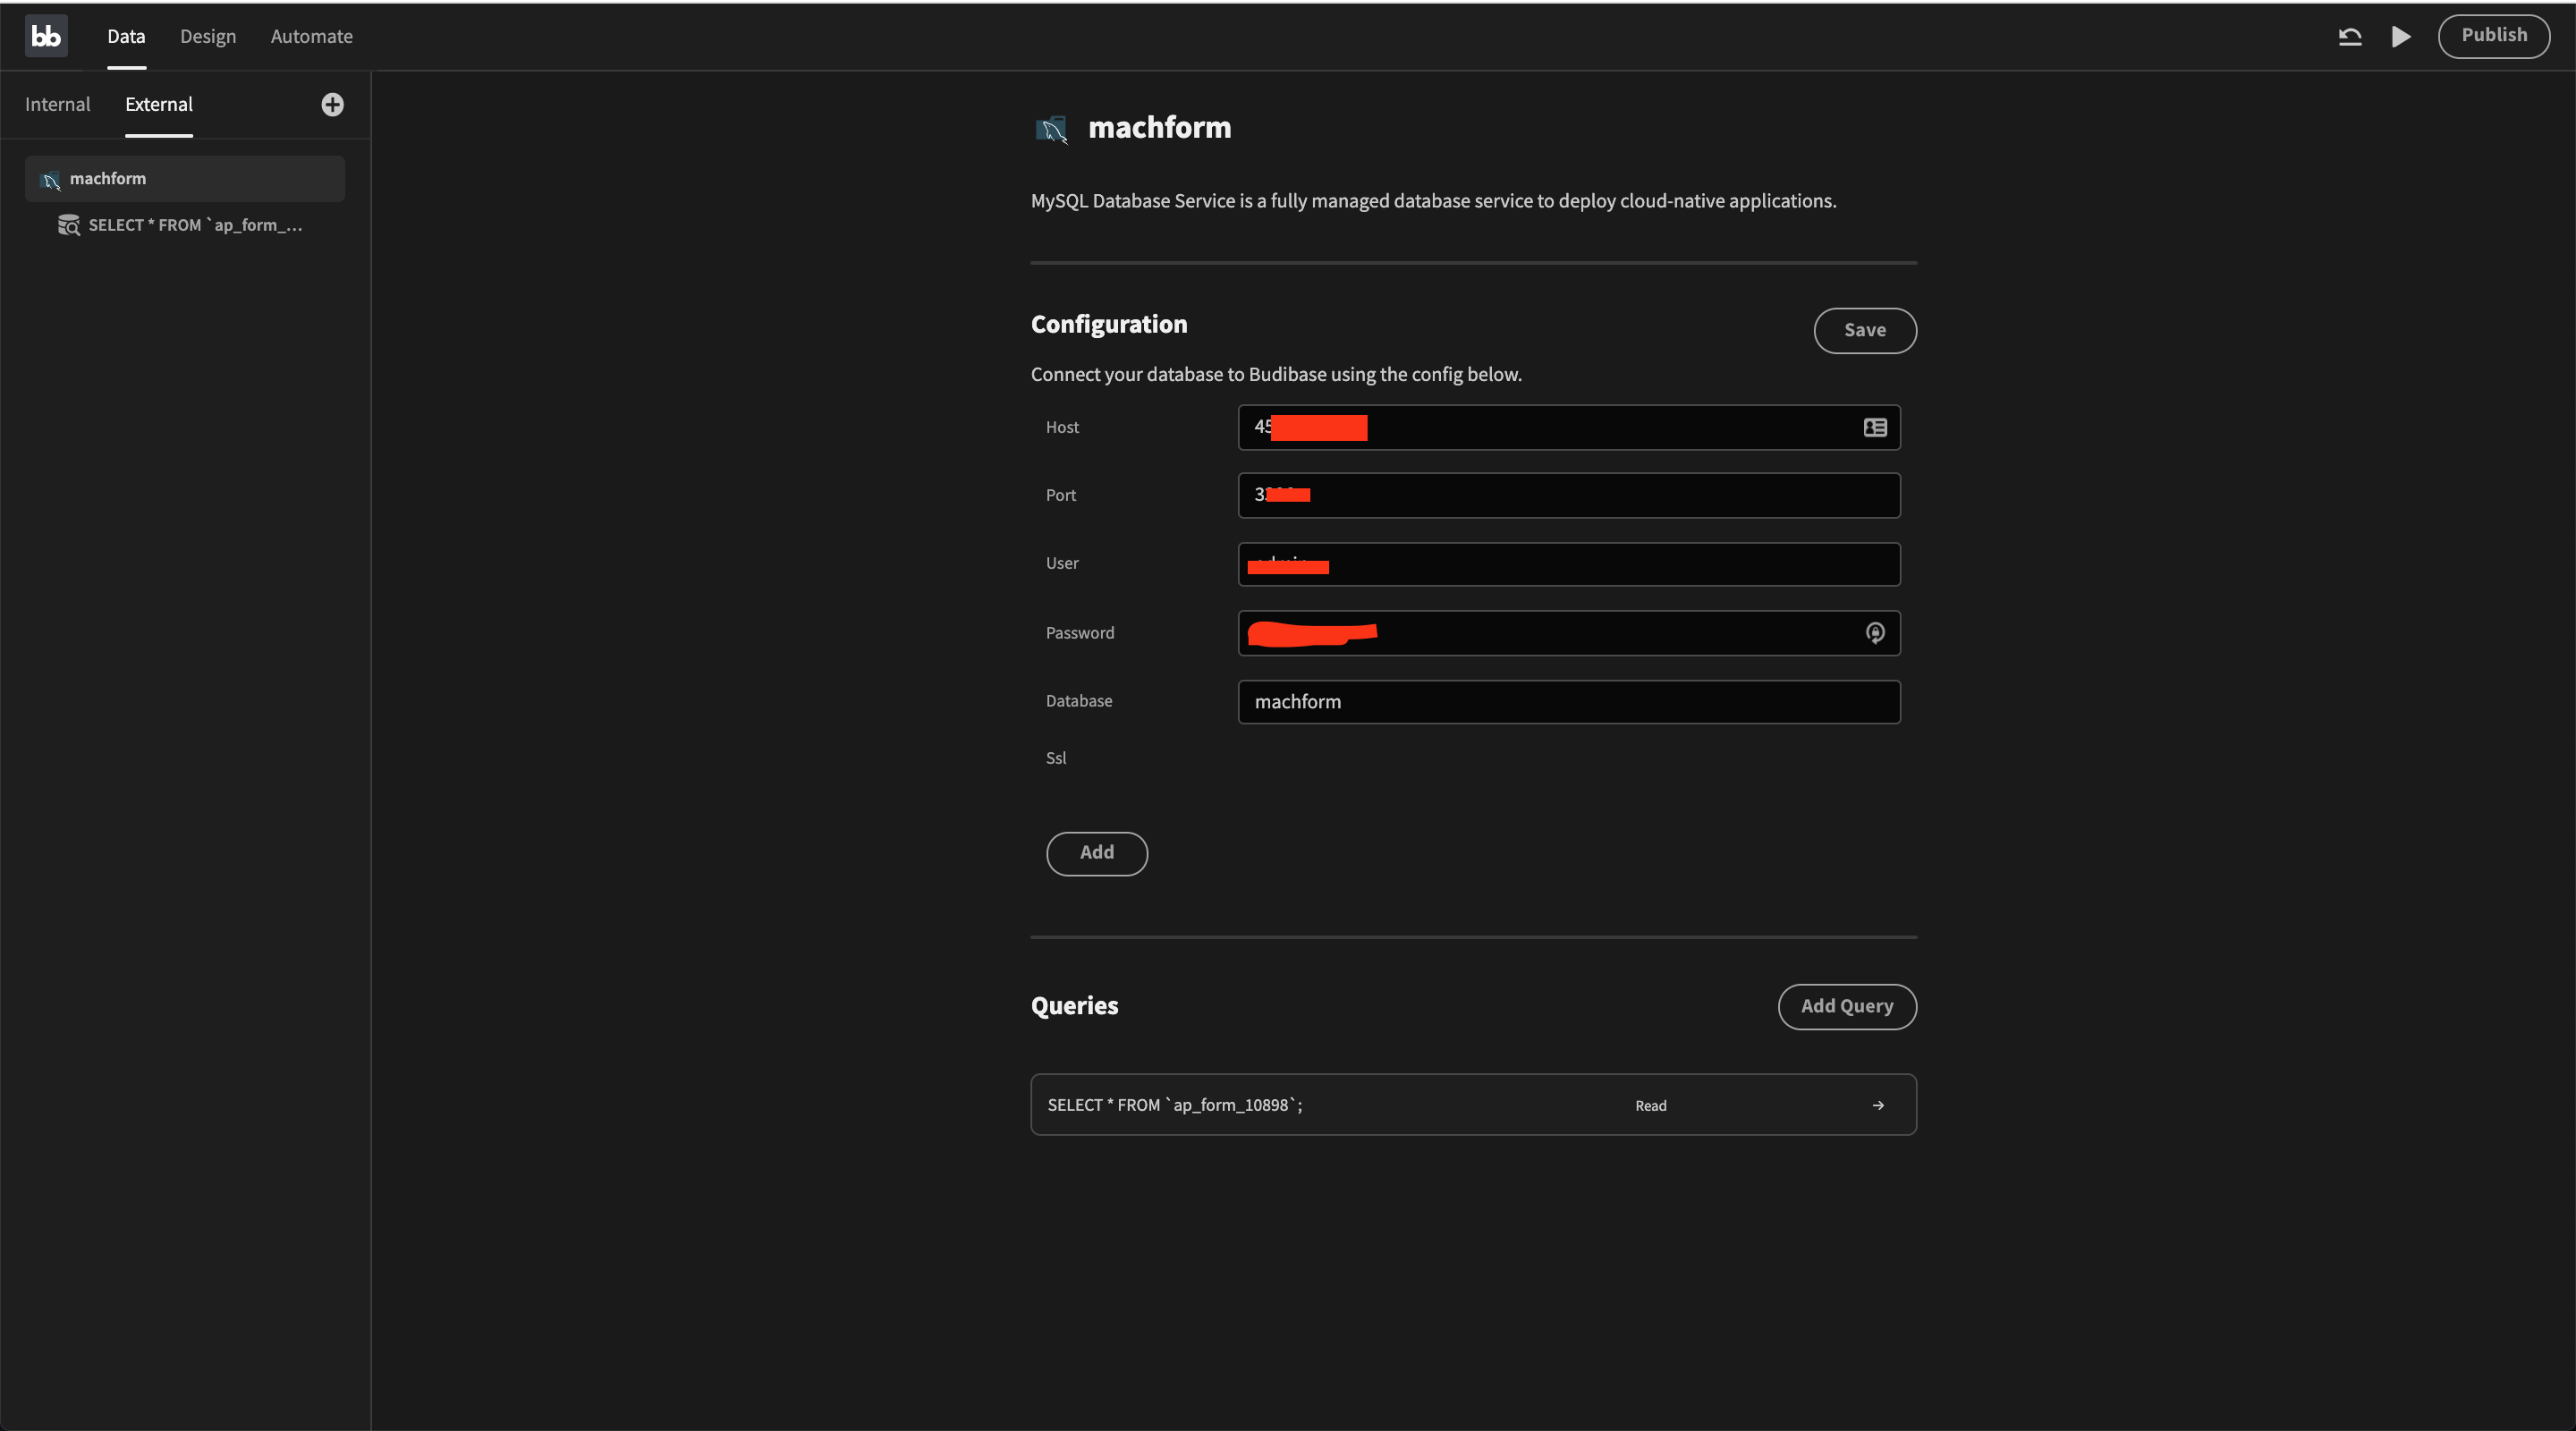Click the Budibase logo icon

[46, 36]
